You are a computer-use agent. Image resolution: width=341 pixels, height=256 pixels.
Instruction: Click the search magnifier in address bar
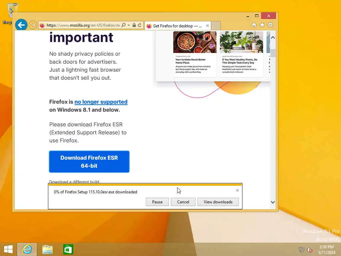(123, 25)
